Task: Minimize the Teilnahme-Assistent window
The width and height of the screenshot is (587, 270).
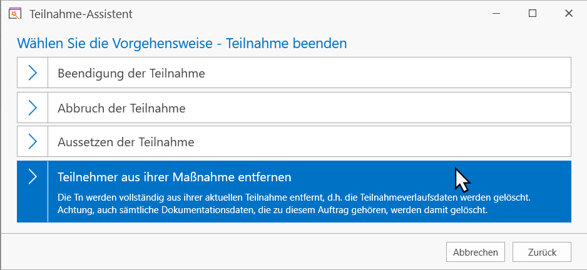Action: [497, 14]
